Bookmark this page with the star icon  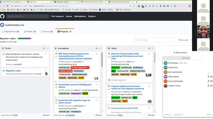coord(134,6)
